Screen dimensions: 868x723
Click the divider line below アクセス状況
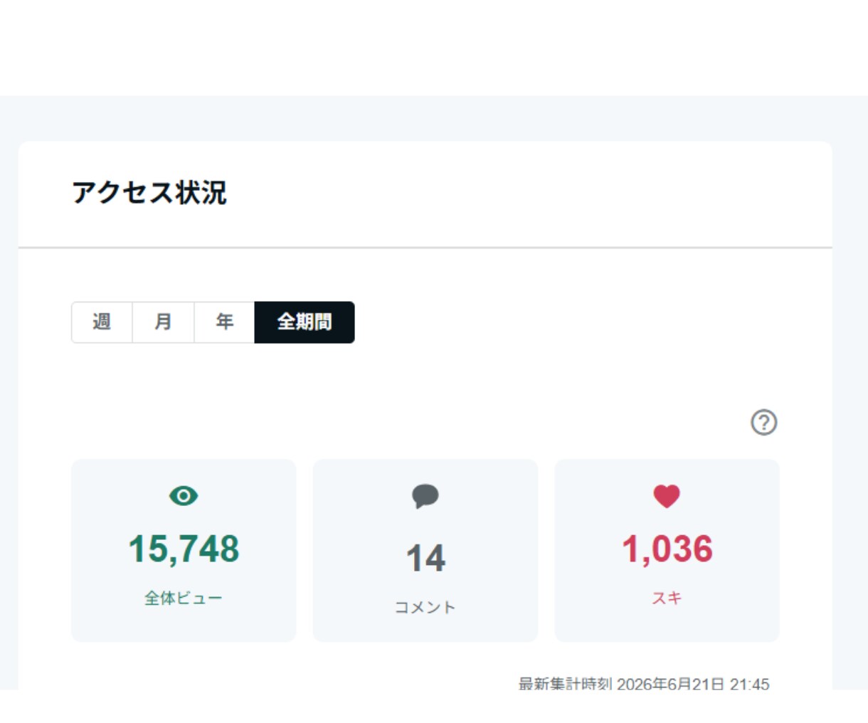tap(425, 248)
